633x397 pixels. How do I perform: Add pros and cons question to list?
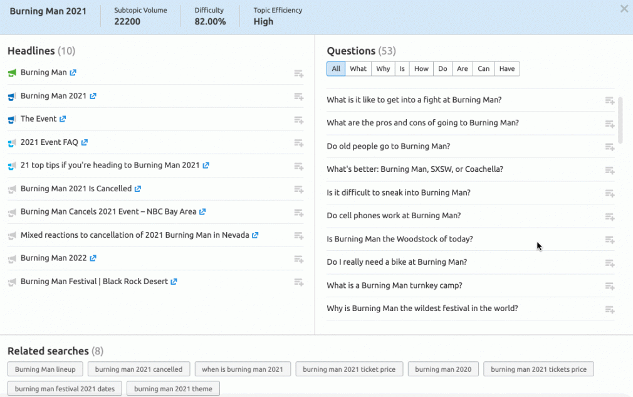click(610, 124)
